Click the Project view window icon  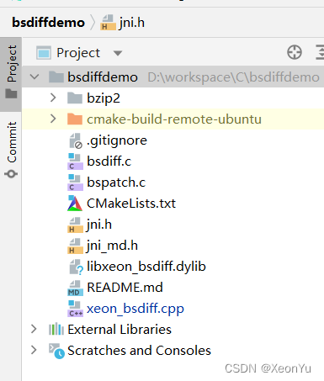point(44,53)
